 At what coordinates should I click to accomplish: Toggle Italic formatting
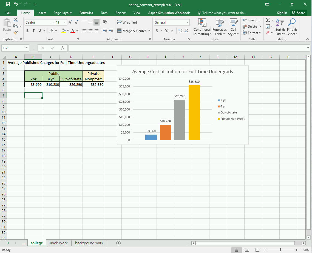[x=33, y=31]
